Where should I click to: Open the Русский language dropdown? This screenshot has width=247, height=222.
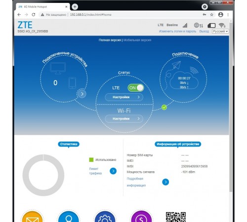pos(220,31)
